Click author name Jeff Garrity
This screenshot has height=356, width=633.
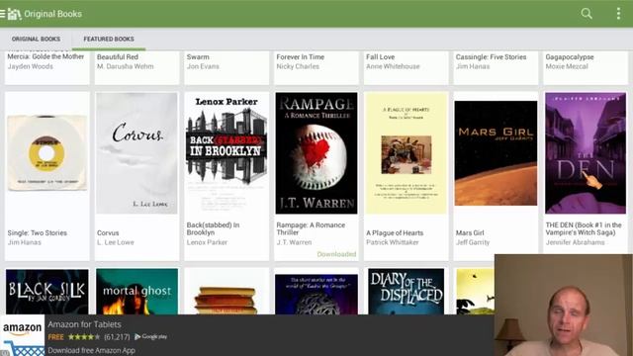[x=473, y=242]
